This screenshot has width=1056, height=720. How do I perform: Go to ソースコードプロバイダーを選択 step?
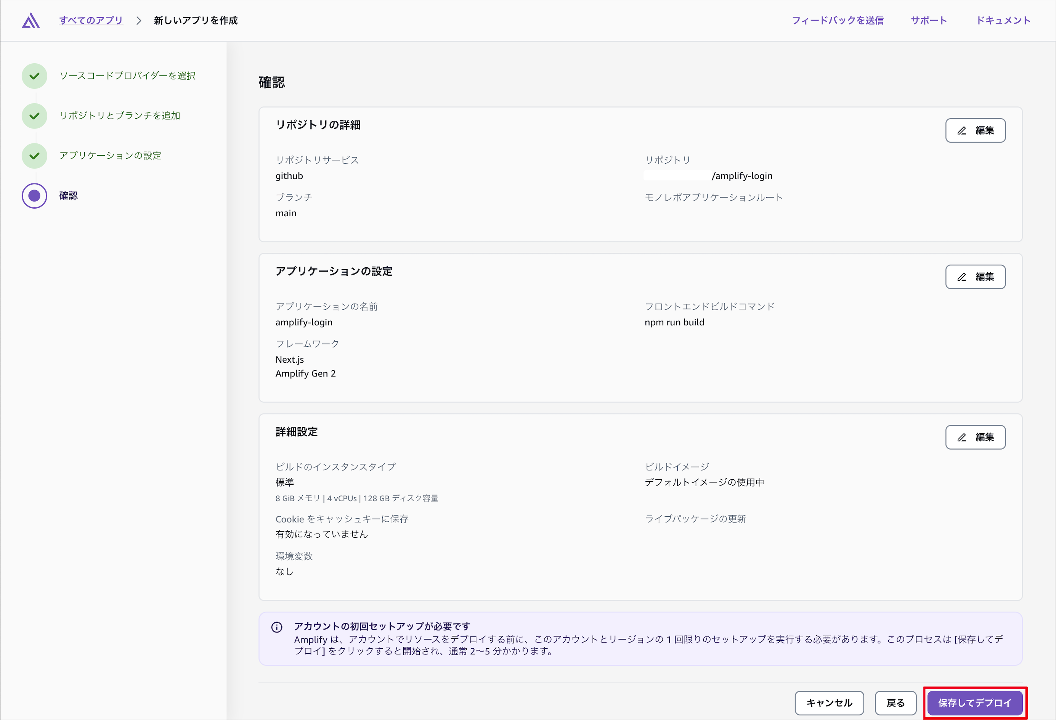coord(128,76)
